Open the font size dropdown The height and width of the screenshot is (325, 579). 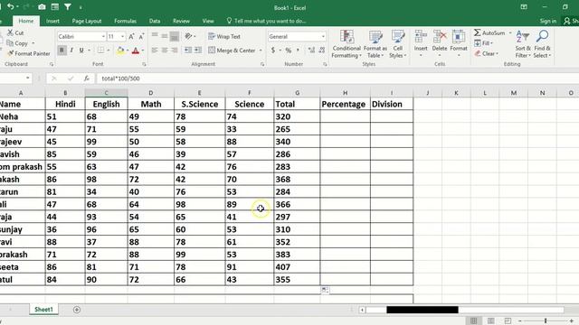123,36
